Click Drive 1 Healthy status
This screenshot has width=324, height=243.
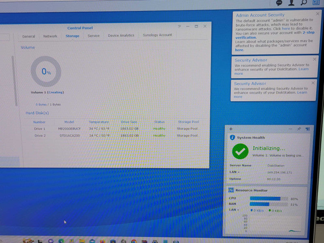pos(159,128)
